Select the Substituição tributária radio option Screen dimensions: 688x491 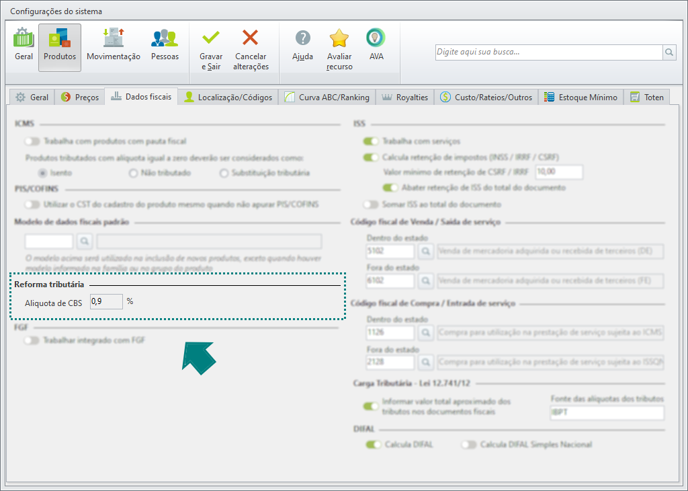[224, 173]
